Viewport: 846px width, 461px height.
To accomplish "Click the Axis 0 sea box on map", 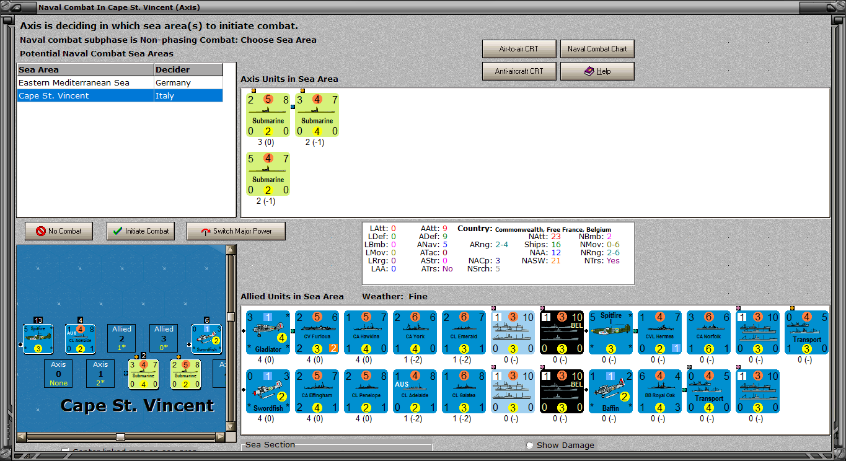I will (58, 374).
